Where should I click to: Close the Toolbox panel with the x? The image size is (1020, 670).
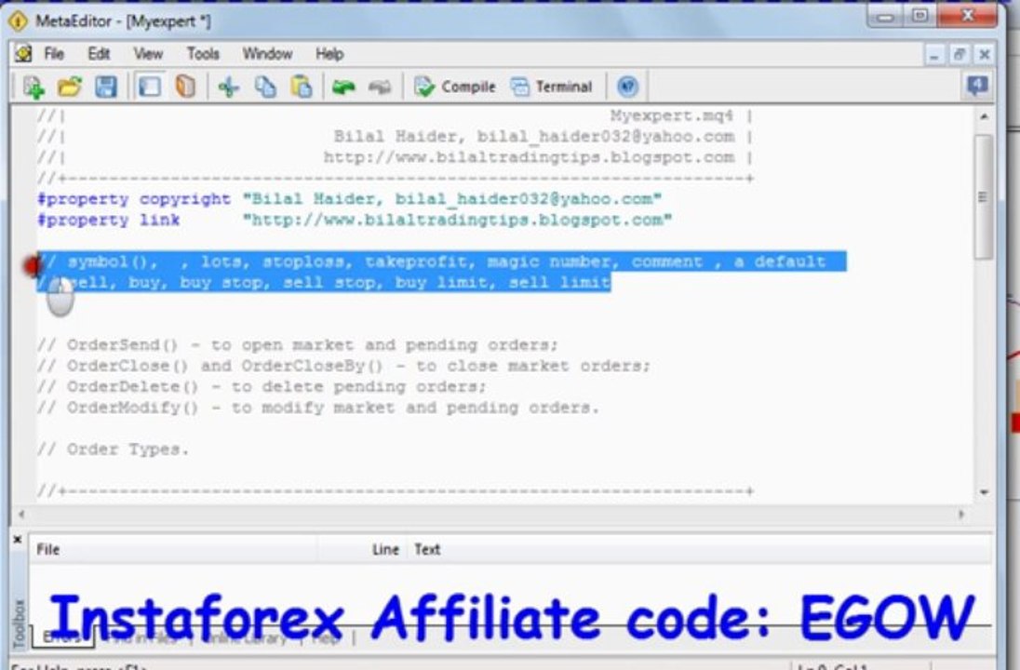[18, 539]
